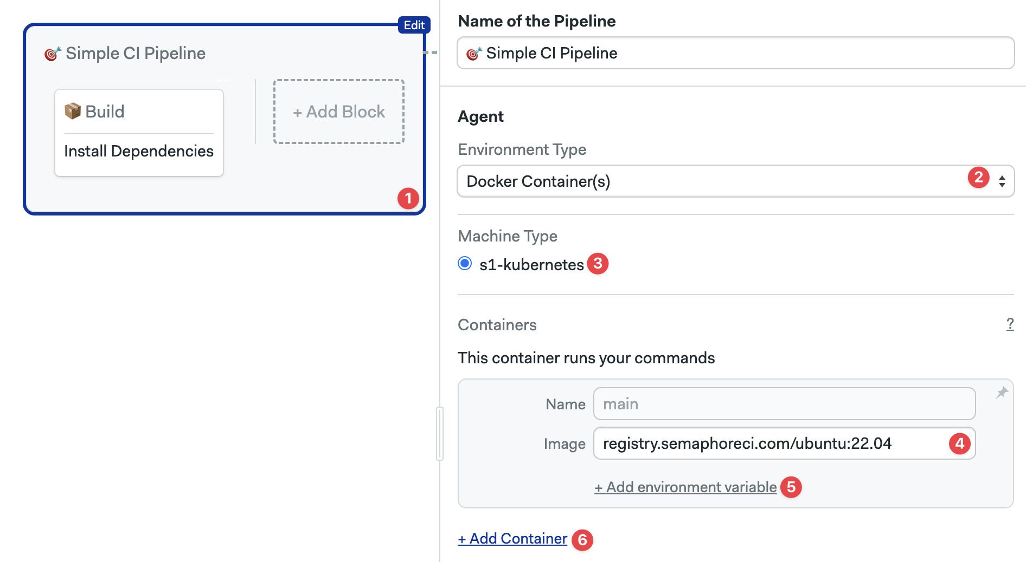
Task: Click the target icon on pipeline card
Action: tap(53, 53)
